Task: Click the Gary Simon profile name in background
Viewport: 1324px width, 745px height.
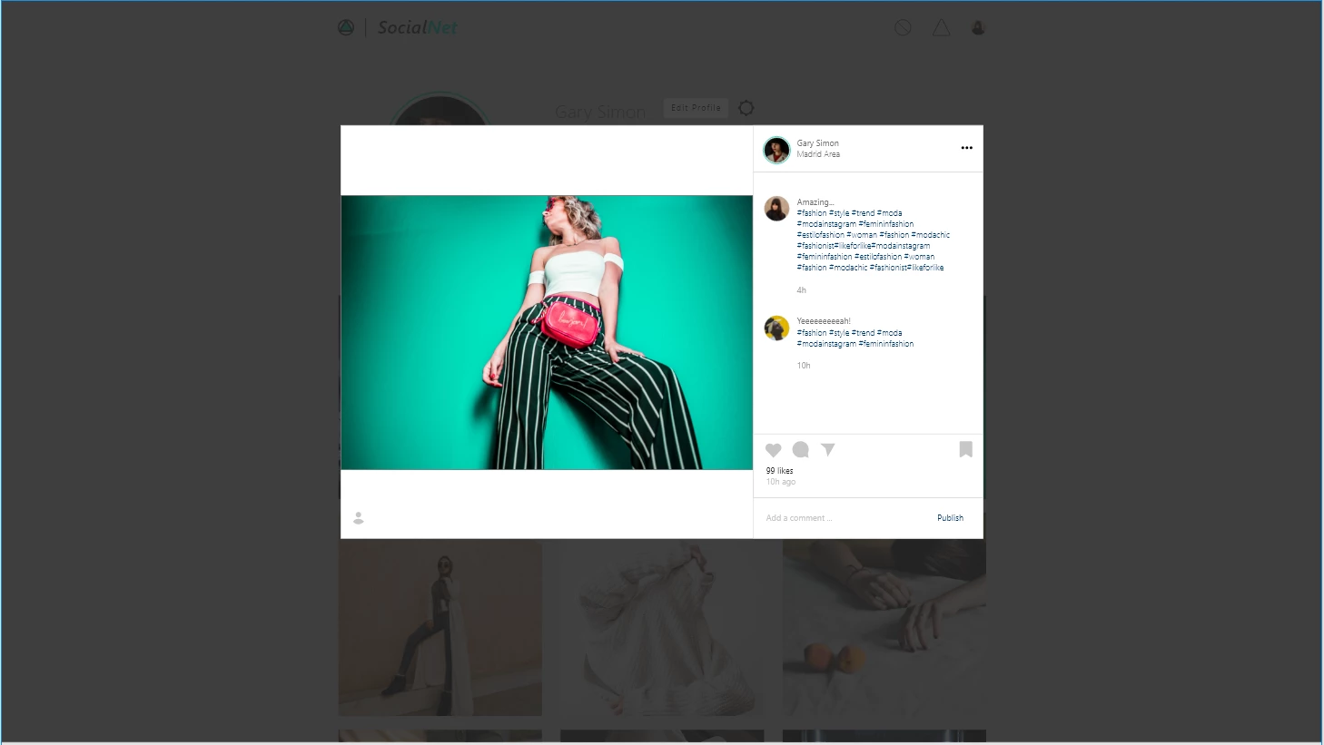Action: (x=600, y=113)
